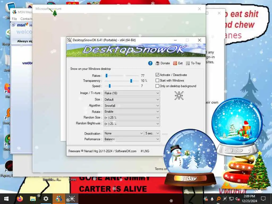Launch Firefox from the taskbar
272x204 pixels.
20,199
